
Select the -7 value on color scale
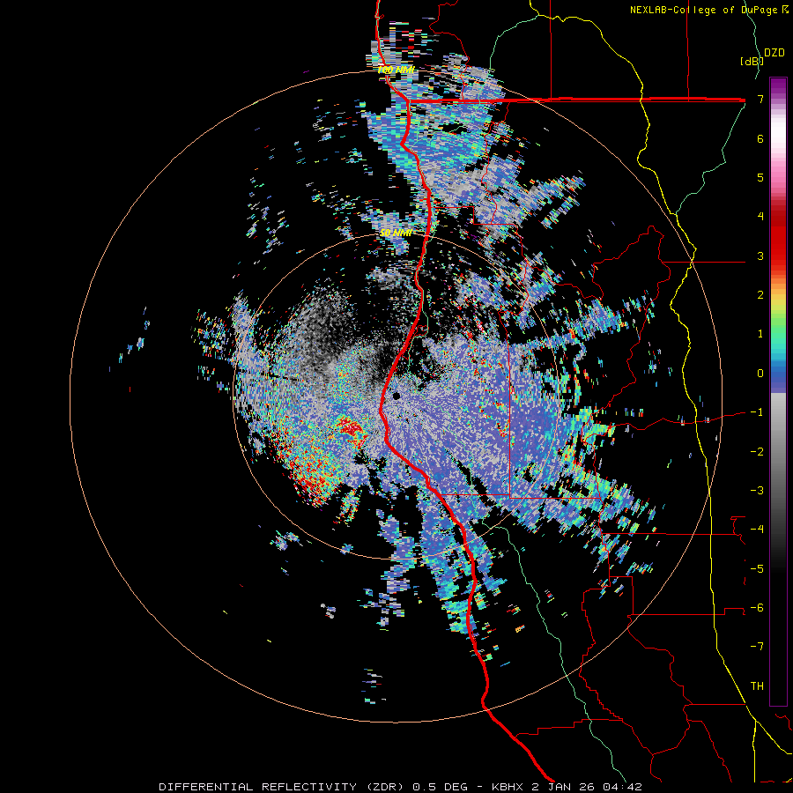pyautogui.click(x=757, y=647)
